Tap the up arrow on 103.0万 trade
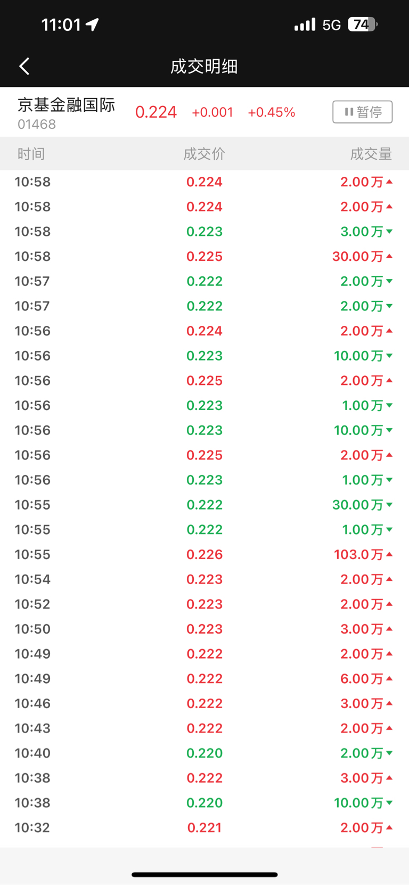Screen dimensions: 409x885 389,554
